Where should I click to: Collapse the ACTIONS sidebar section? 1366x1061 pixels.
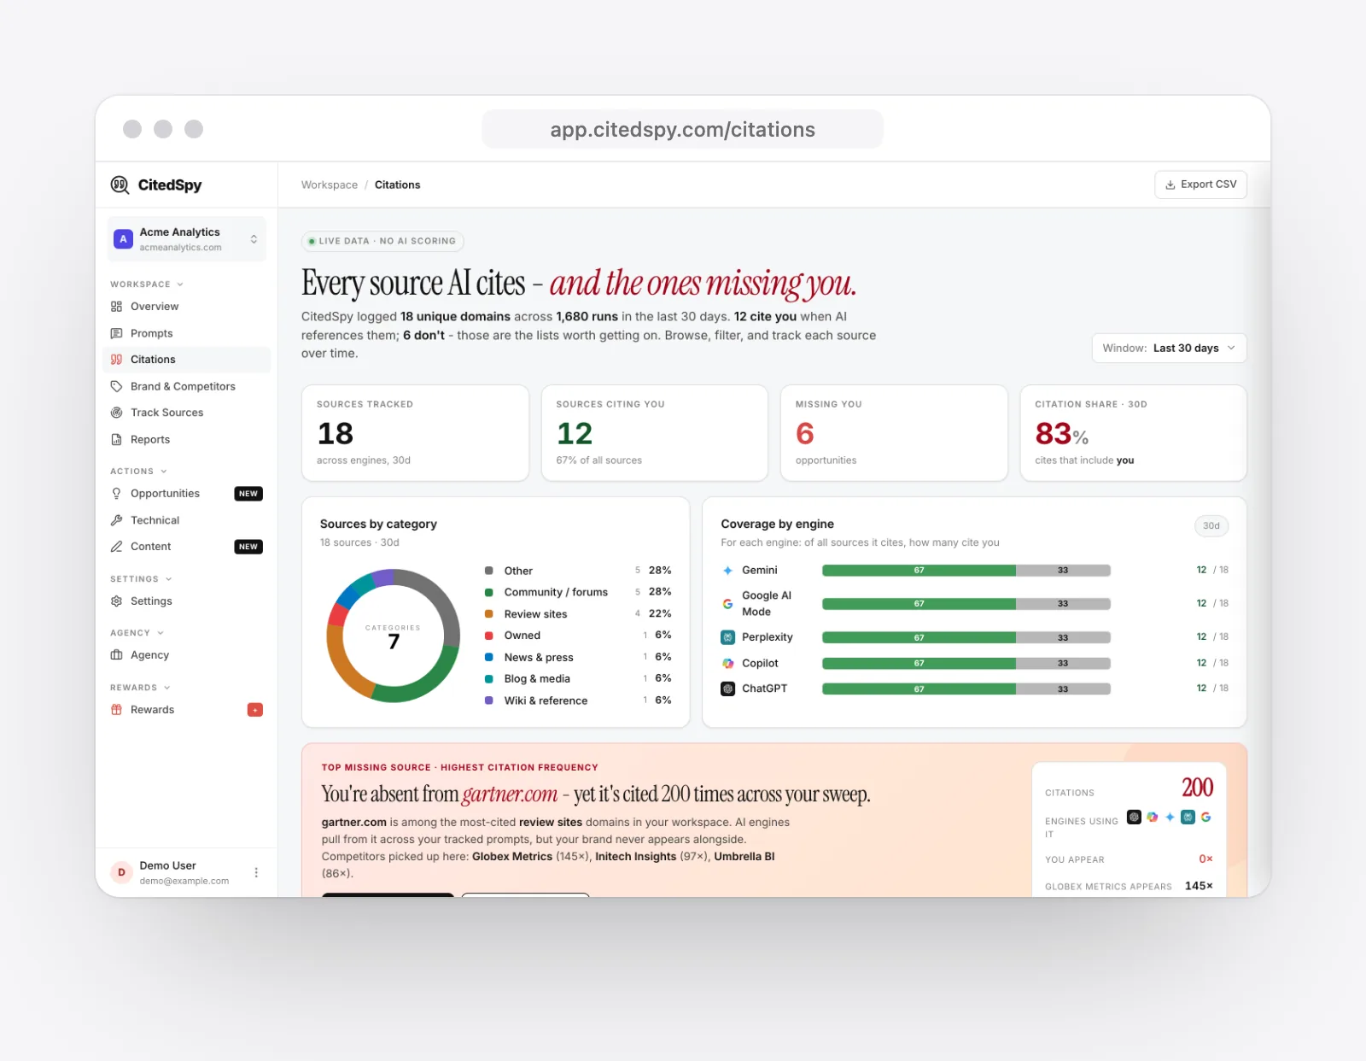click(138, 472)
